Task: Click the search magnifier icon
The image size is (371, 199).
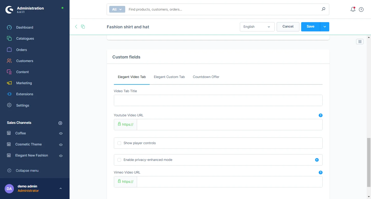Action: click(323, 9)
